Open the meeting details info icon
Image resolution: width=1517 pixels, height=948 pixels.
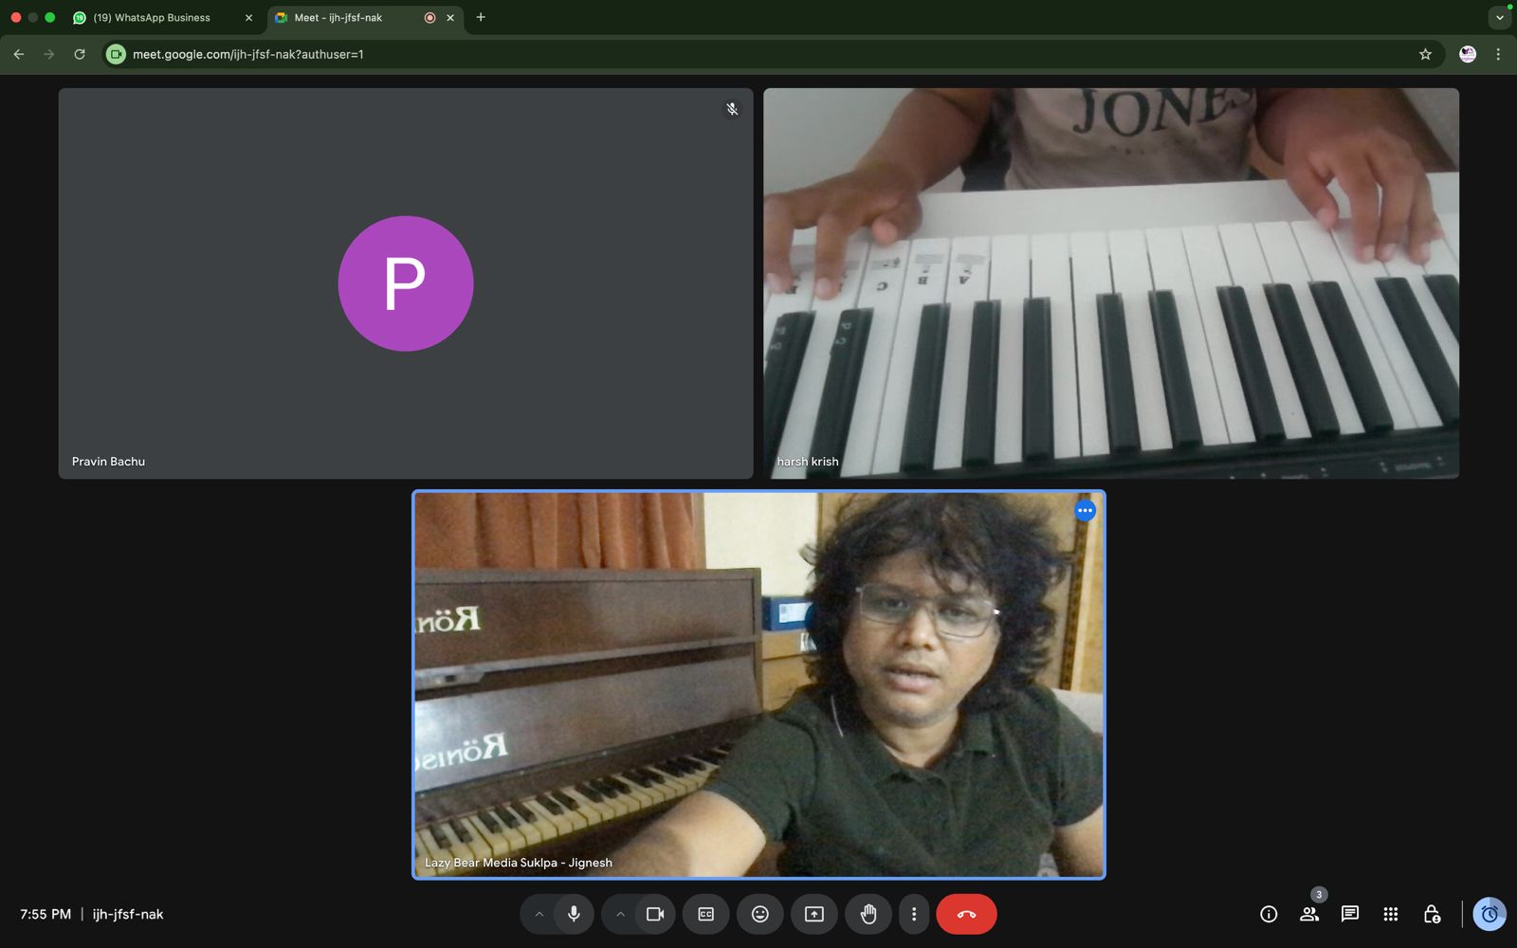1269,914
